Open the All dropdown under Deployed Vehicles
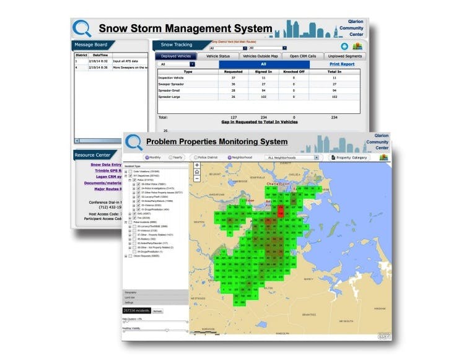The width and height of the screenshot is (474, 363). (177, 64)
